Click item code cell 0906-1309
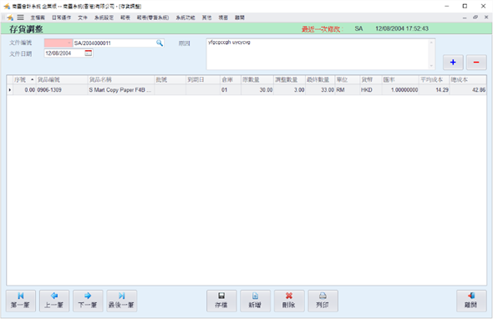The image size is (493, 319). [x=62, y=90]
